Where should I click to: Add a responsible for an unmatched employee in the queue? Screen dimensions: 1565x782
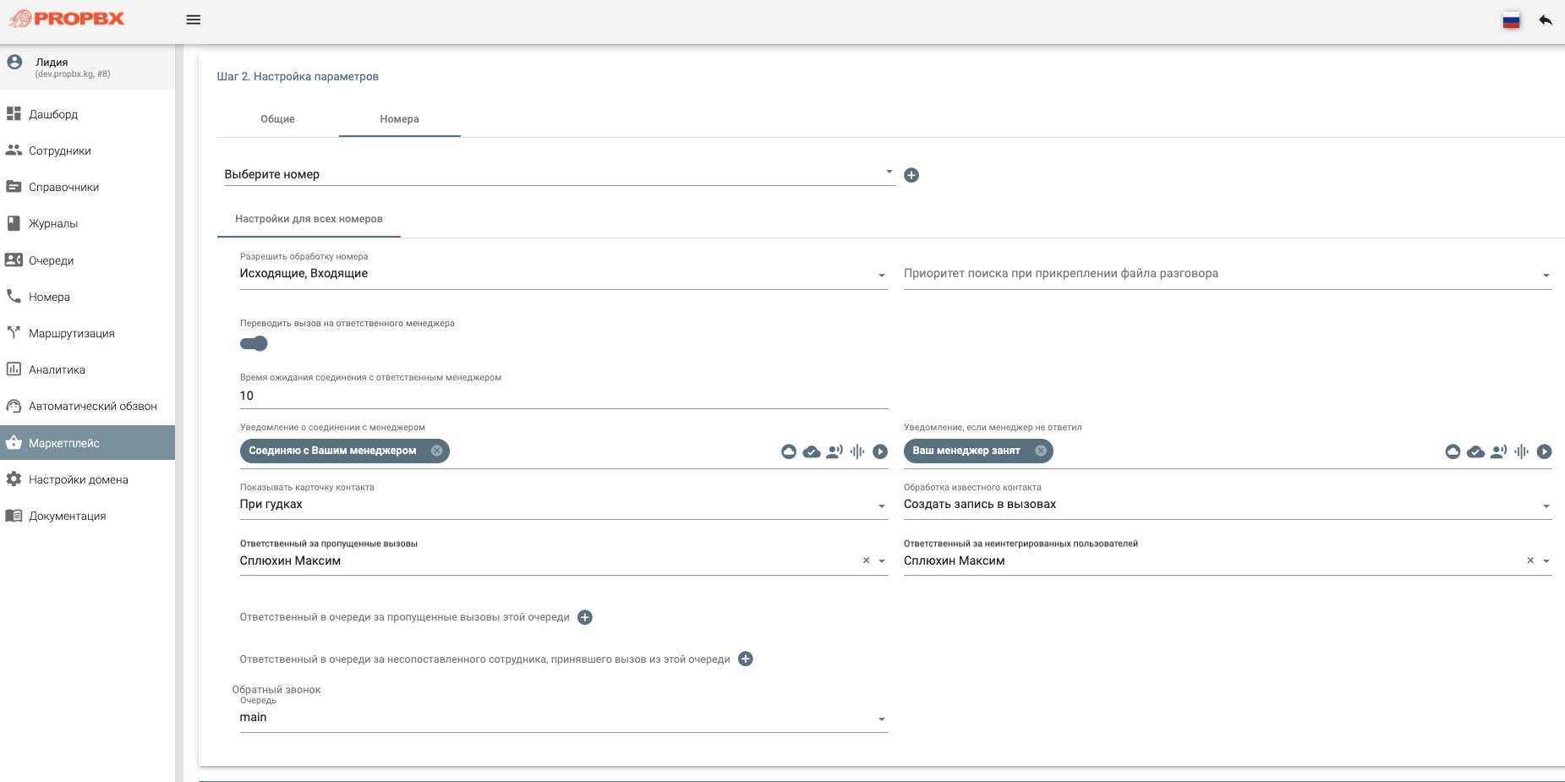pyautogui.click(x=746, y=659)
